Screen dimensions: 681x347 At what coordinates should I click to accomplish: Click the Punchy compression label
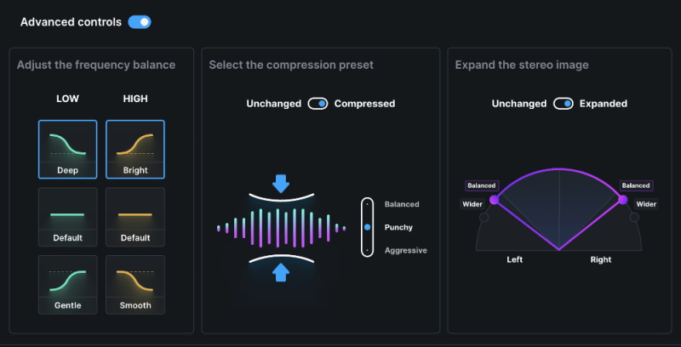click(399, 227)
